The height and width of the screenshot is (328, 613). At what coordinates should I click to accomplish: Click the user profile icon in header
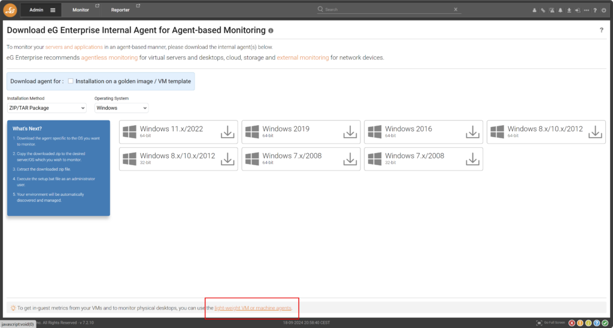(x=535, y=11)
